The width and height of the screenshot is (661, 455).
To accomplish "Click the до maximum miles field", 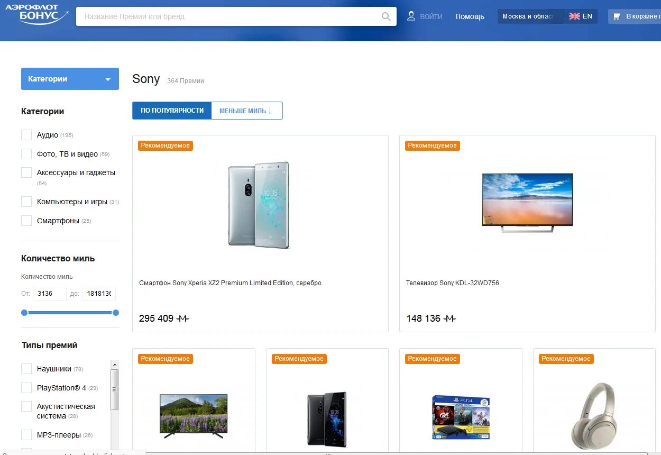I will [x=99, y=294].
